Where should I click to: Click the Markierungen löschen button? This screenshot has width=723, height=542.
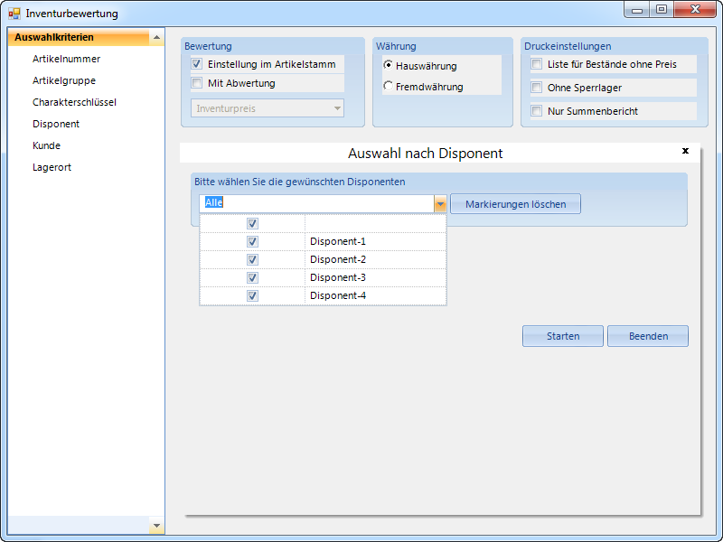(515, 204)
